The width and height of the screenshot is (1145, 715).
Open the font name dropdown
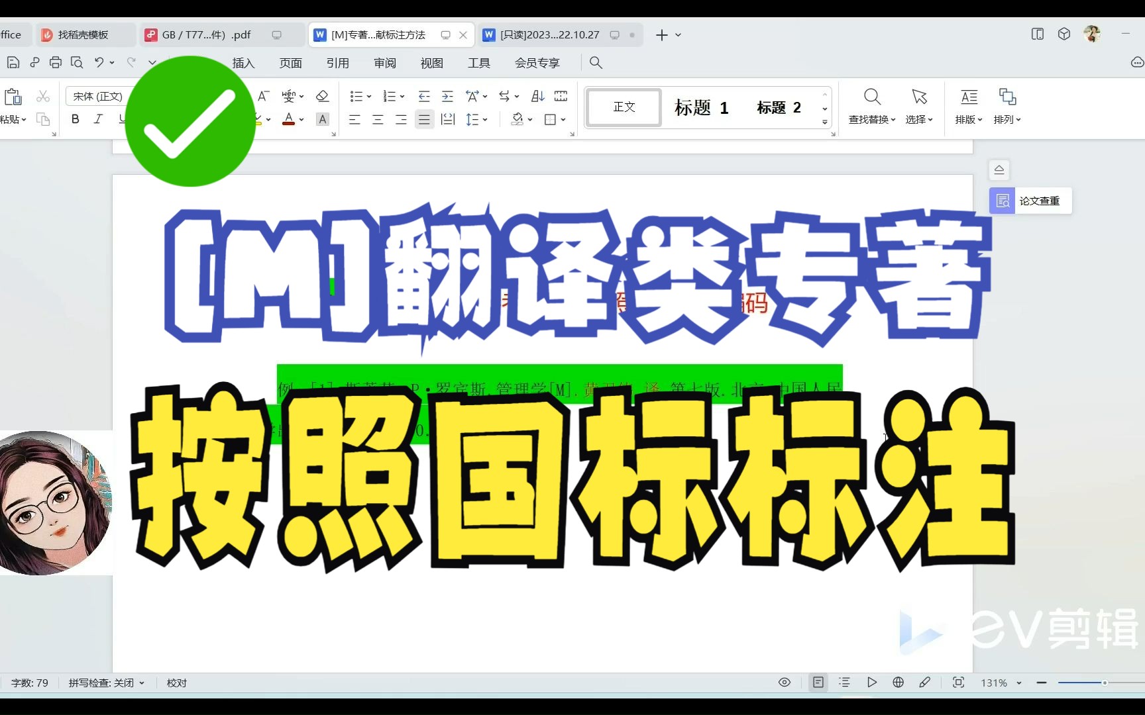(98, 96)
